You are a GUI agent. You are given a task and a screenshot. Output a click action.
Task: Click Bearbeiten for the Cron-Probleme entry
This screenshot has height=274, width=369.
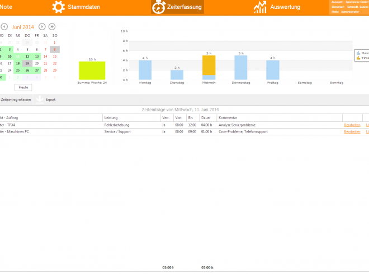(x=352, y=132)
